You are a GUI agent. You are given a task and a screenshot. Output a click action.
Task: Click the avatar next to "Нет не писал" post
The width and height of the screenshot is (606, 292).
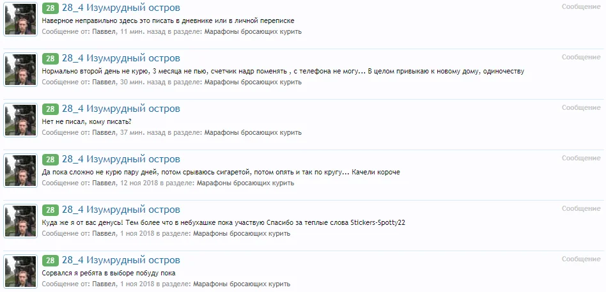coord(21,120)
